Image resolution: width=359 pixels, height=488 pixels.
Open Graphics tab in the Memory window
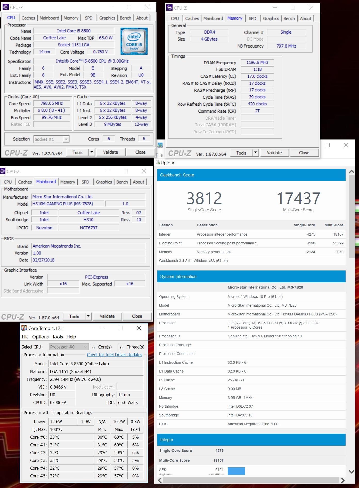271,18
